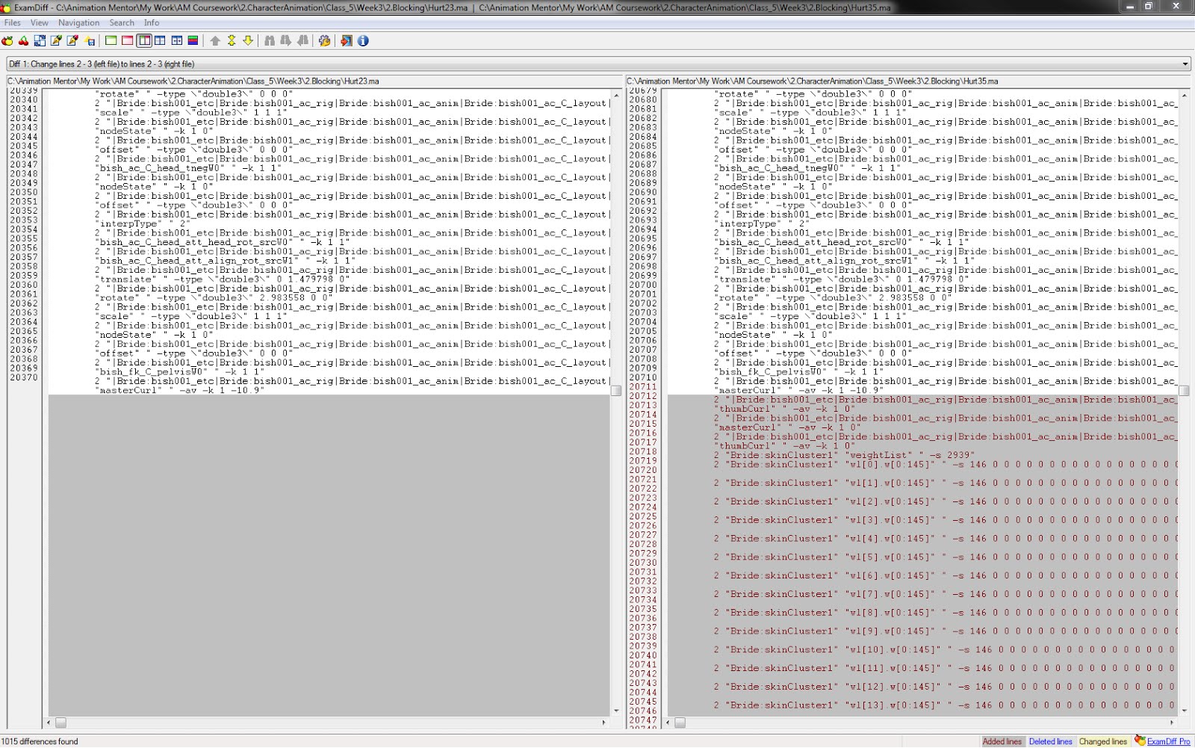Click the Changed lines yellow color legend
The width and height of the screenshot is (1195, 748).
tap(1103, 741)
